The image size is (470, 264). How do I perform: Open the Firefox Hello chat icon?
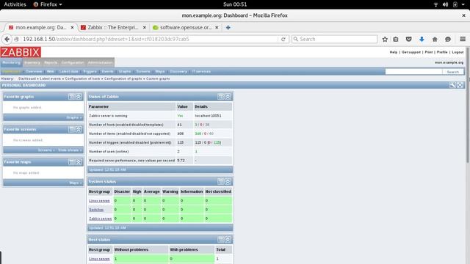point(448,39)
